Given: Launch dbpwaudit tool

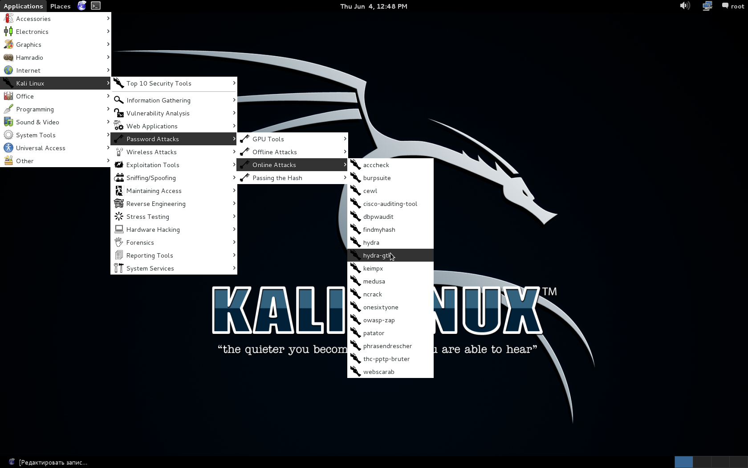Looking at the screenshot, I should [x=390, y=217].
